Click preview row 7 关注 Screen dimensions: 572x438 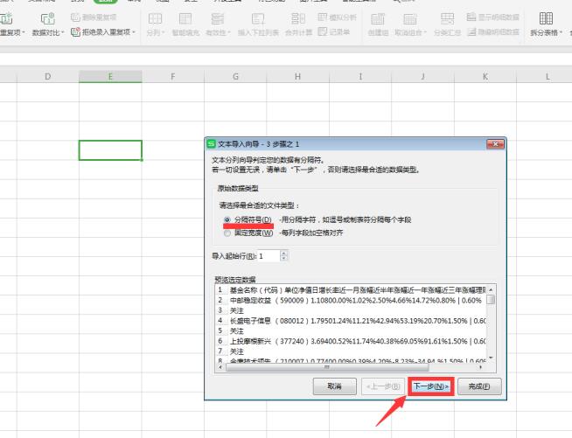tap(352, 351)
